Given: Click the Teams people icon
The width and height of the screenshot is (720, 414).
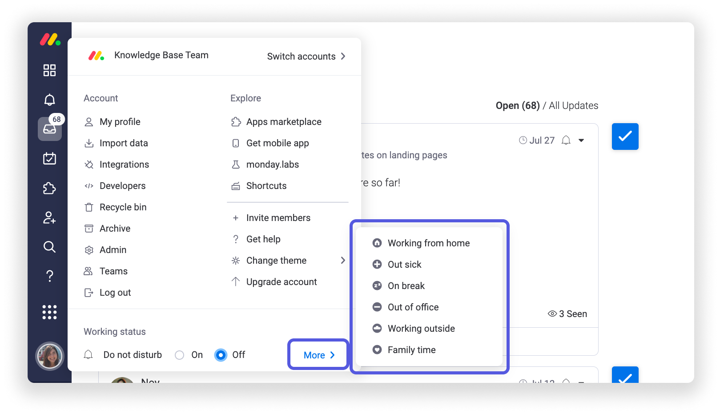Looking at the screenshot, I should point(88,271).
